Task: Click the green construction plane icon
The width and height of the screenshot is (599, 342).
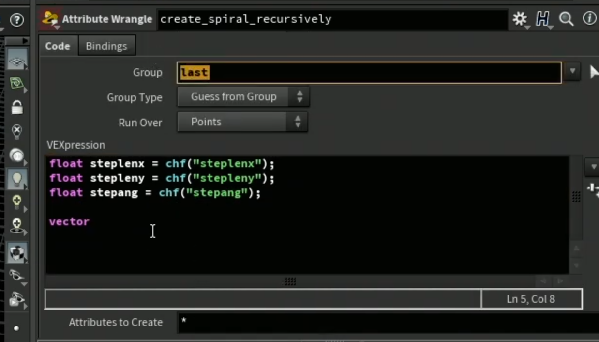Action: (17, 84)
